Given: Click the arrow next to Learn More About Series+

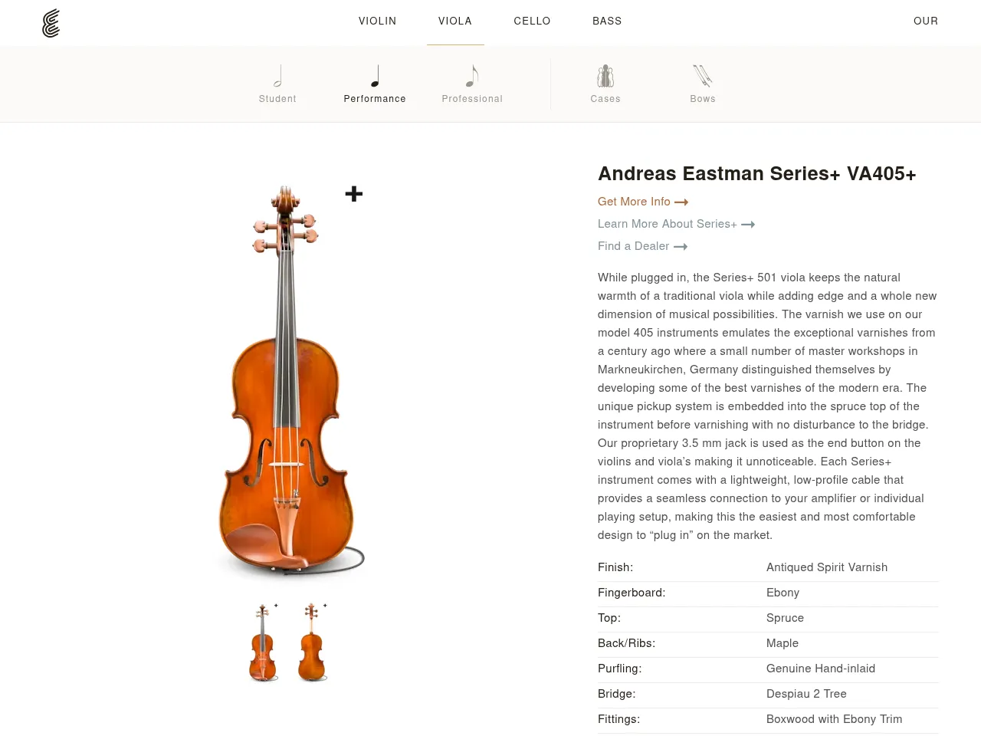Looking at the screenshot, I should 748,224.
